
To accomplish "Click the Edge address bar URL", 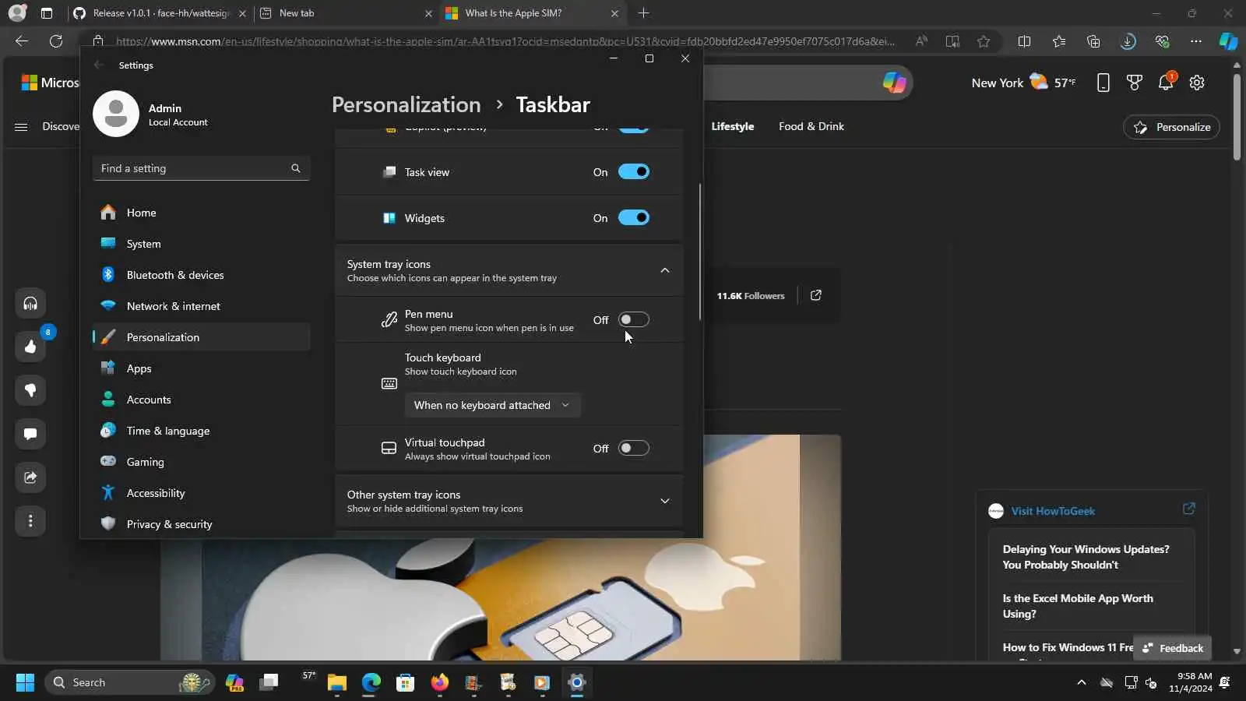I will tap(505, 41).
